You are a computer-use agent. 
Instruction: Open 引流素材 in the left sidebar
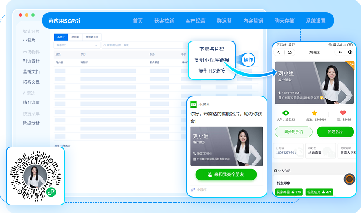point(31,61)
